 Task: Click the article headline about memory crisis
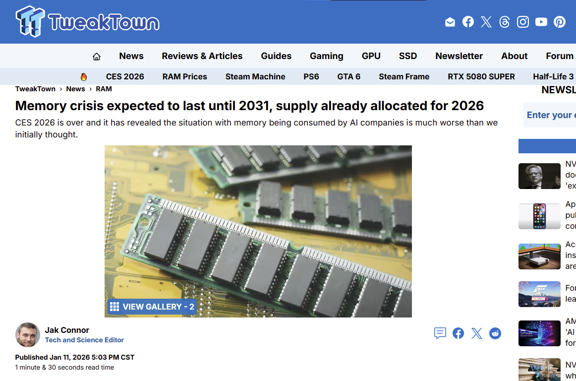pos(249,106)
